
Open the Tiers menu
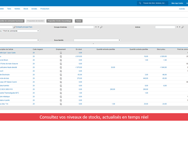point(9,9)
